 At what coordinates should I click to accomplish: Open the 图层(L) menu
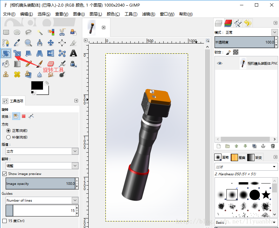tap(96, 14)
